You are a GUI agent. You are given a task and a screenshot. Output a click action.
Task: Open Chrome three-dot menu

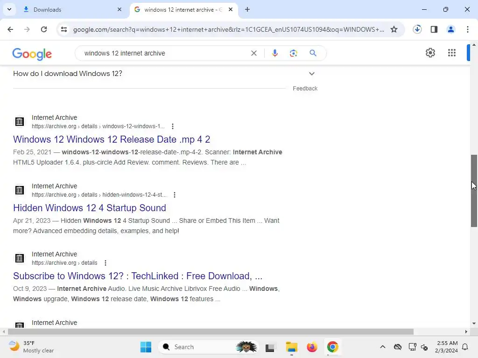pos(468,29)
